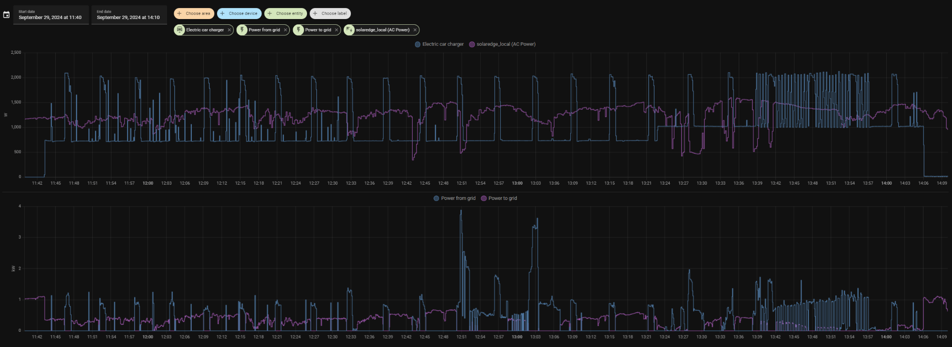Image resolution: width=952 pixels, height=347 pixels.
Task: Remove the solaredge_local (AC Power) chip
Action: (415, 30)
